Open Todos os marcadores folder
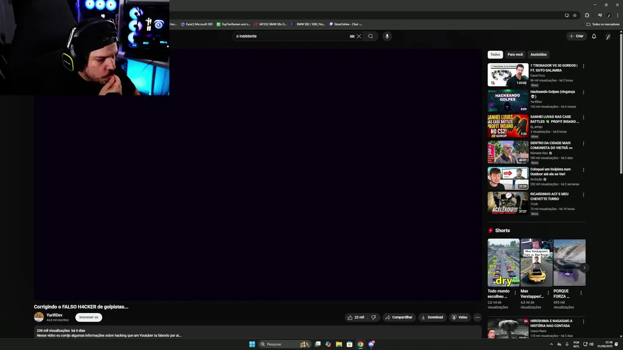The width and height of the screenshot is (623, 350). pyautogui.click(x=603, y=24)
